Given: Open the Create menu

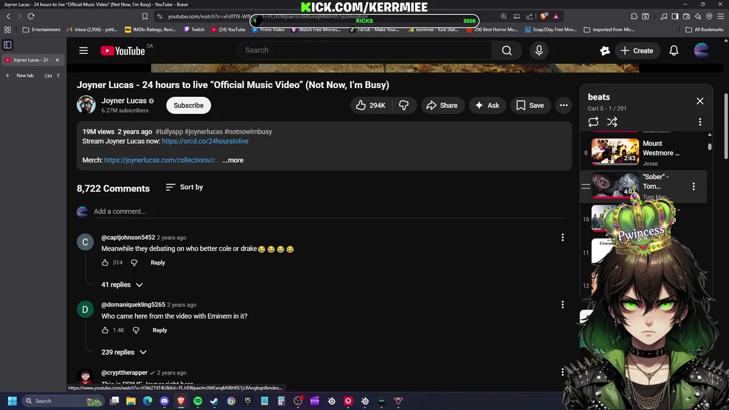Looking at the screenshot, I should (x=637, y=51).
